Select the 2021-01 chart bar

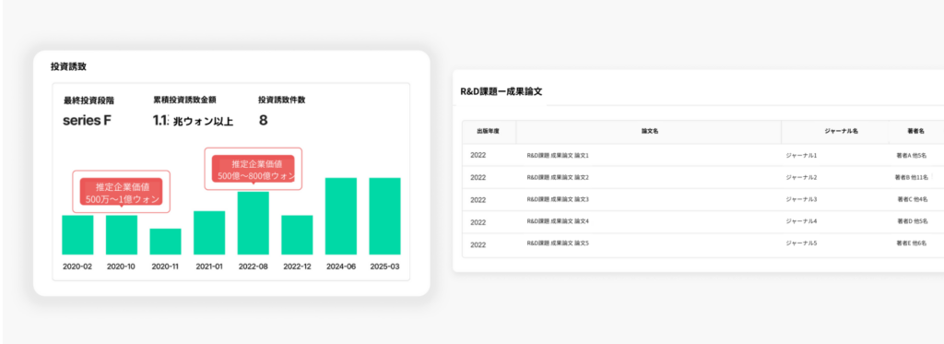(209, 232)
